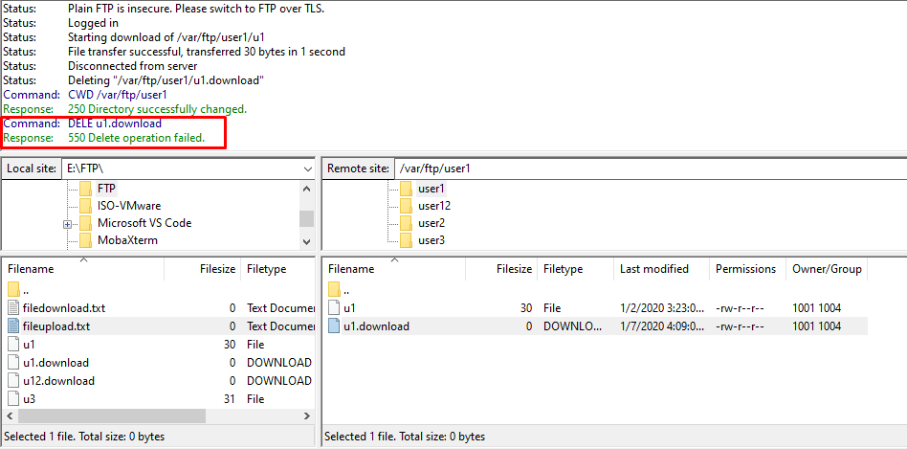Click the DOWNLO... filetype of remote u1.download

tap(572, 326)
